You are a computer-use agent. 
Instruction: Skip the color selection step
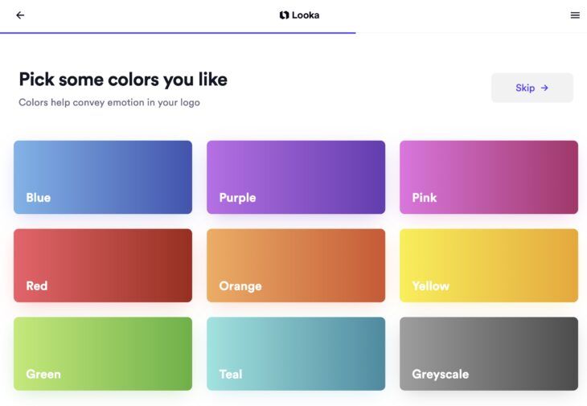[x=532, y=88]
